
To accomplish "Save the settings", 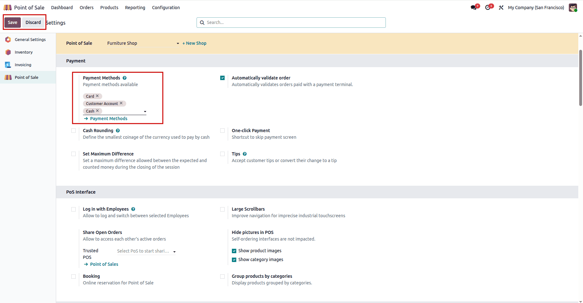I will pyautogui.click(x=13, y=22).
